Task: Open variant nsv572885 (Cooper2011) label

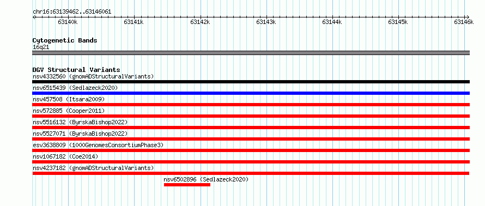Action: [69, 111]
